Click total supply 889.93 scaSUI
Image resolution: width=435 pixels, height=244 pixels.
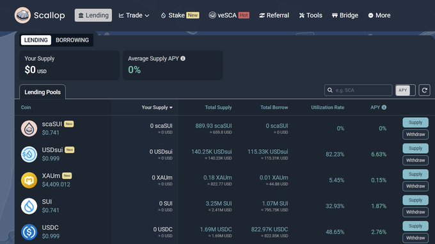pyautogui.click(x=213, y=126)
